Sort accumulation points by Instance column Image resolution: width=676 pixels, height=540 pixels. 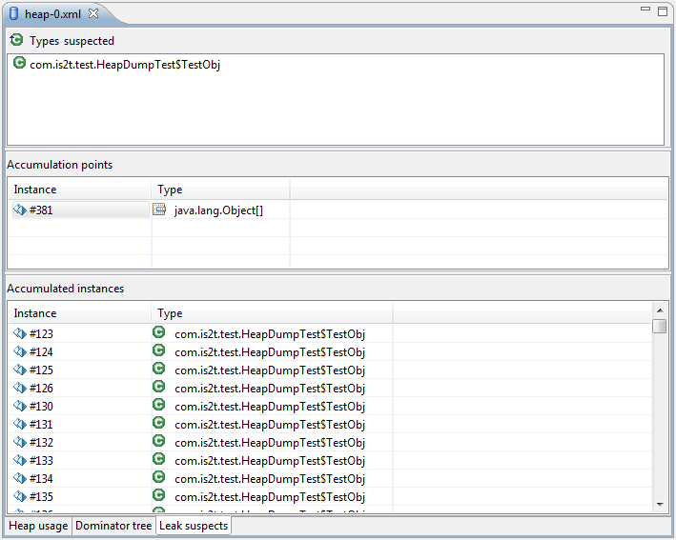point(78,190)
